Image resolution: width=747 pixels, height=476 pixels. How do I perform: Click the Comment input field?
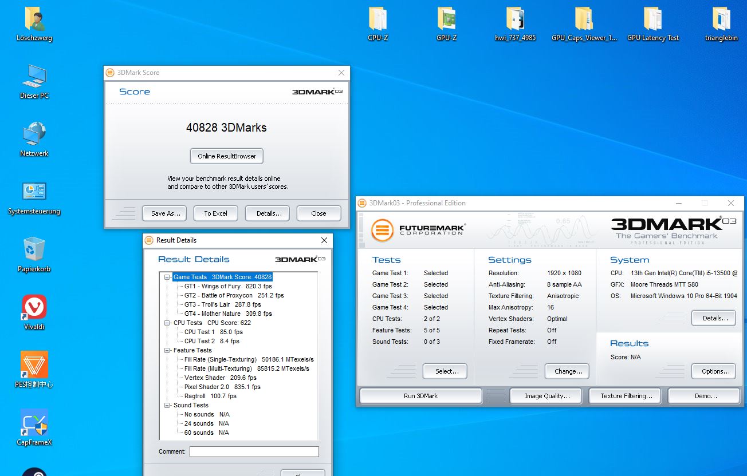(254, 452)
